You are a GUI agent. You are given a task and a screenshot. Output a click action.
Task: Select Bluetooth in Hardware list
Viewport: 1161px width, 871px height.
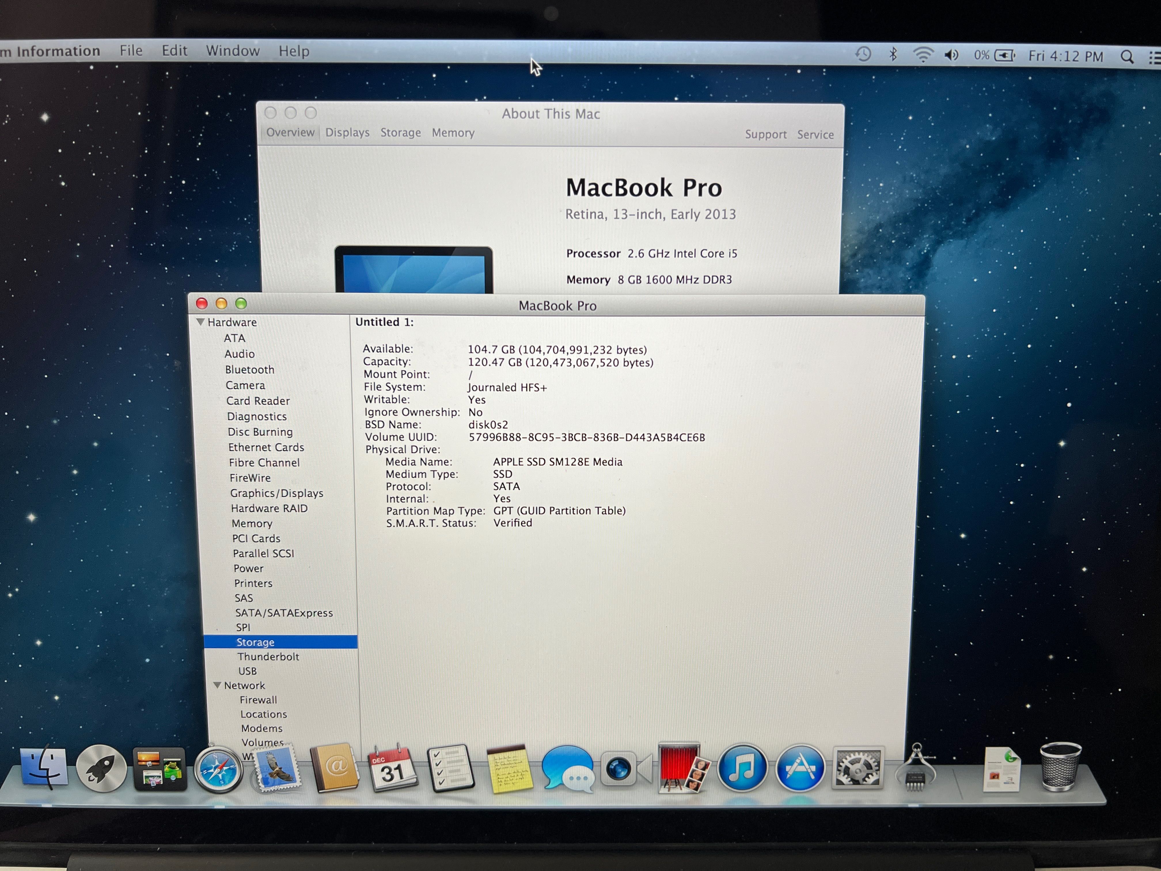tap(250, 370)
